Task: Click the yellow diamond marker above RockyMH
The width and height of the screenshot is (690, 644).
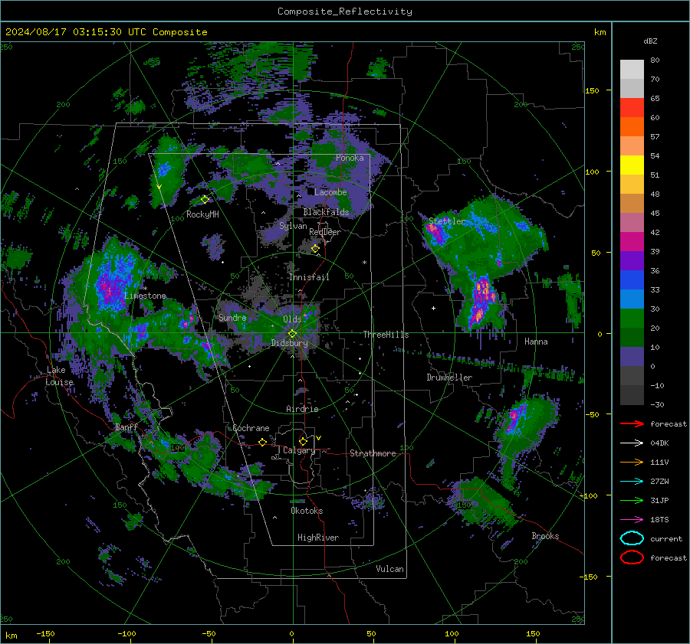Action: click(205, 200)
